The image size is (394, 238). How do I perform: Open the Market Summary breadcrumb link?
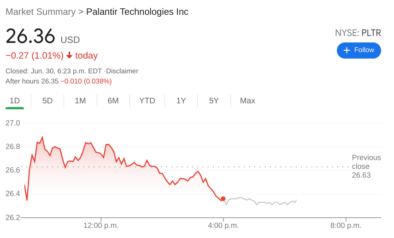tap(41, 12)
